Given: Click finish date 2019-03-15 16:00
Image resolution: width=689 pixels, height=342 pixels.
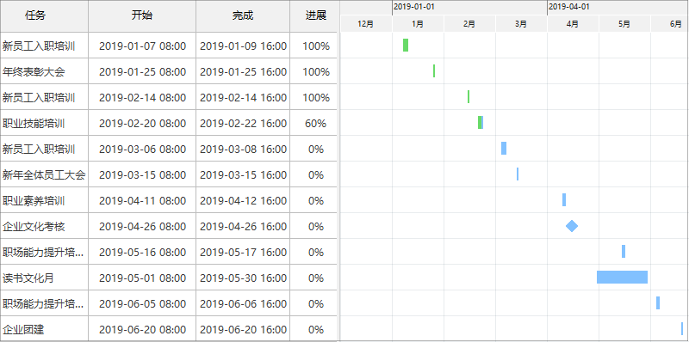Looking at the screenshot, I should [243, 175].
